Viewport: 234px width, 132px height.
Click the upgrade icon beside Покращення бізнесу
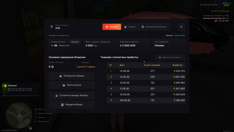(x=143, y=27)
